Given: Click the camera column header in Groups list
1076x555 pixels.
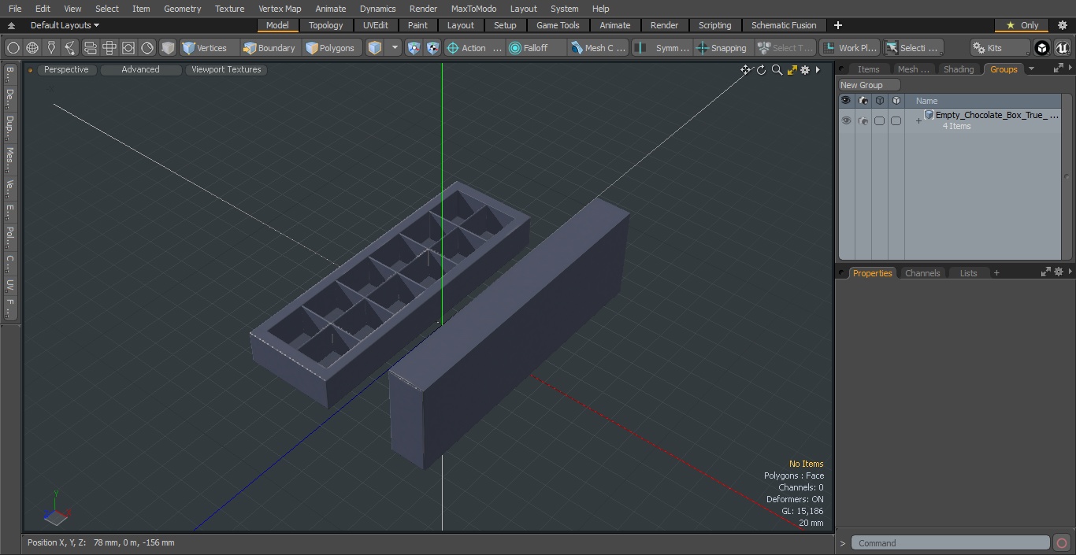Looking at the screenshot, I should (x=863, y=101).
